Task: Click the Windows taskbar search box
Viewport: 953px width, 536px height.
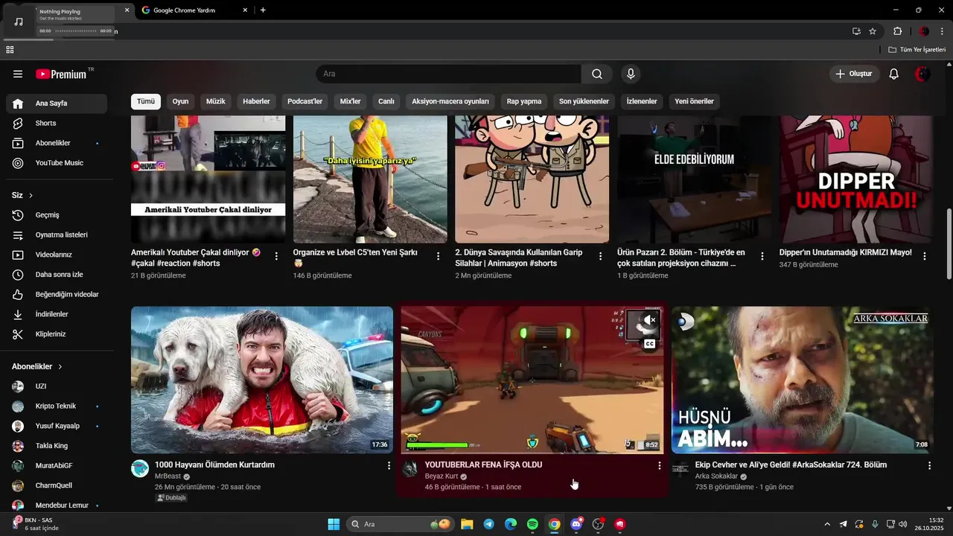Action: 401,524
